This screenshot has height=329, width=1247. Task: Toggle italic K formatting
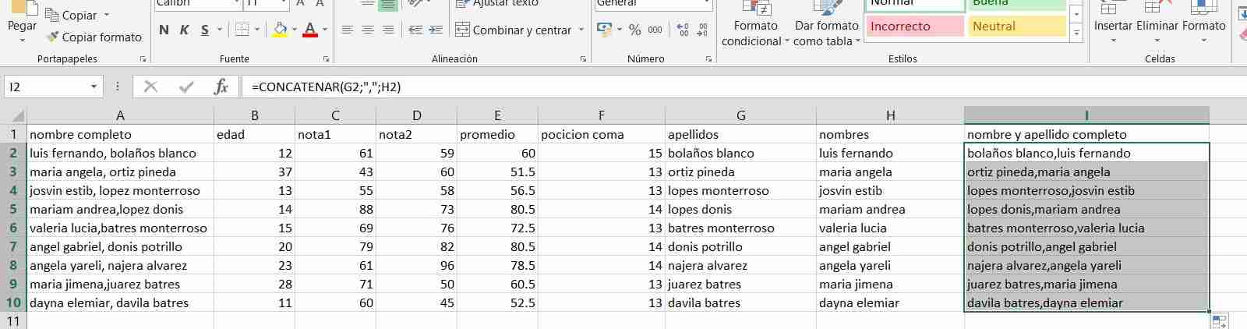pos(185,30)
